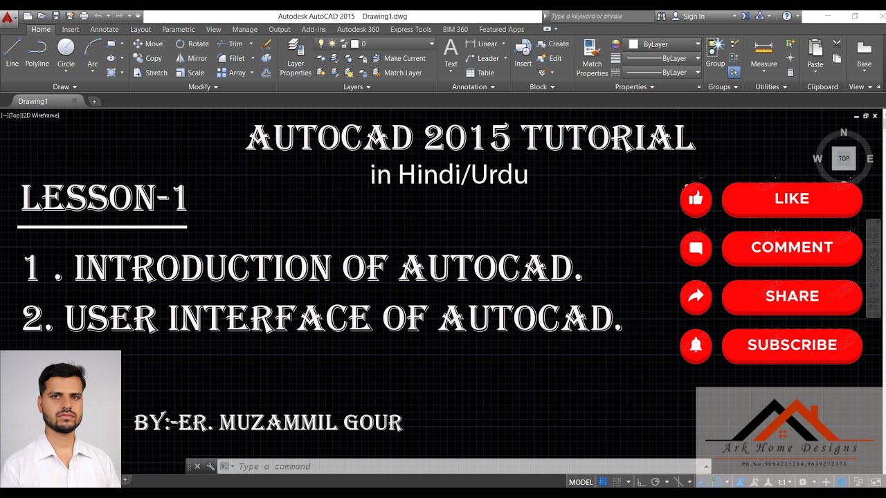Open annotation scale 1:1 dropdown
The width and height of the screenshot is (886, 498).
786,482
